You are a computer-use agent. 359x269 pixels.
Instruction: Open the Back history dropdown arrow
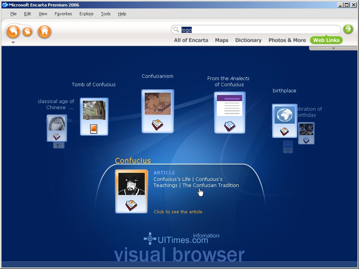(13, 43)
